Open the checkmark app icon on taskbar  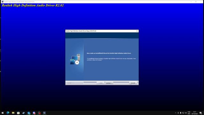click(24, 113)
